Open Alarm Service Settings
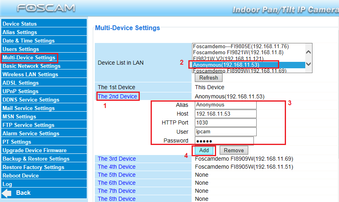The height and width of the screenshot is (202, 339). click(x=44, y=133)
